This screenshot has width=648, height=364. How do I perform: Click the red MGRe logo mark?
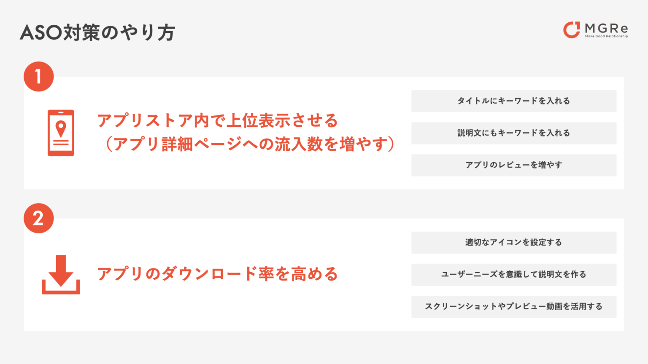572,29
